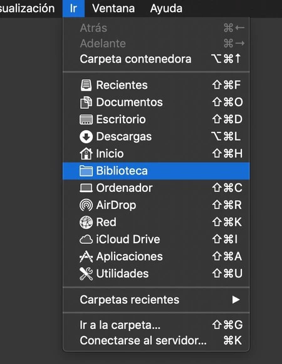
Task: Click the AirDrop radar icon
Action: (86, 205)
